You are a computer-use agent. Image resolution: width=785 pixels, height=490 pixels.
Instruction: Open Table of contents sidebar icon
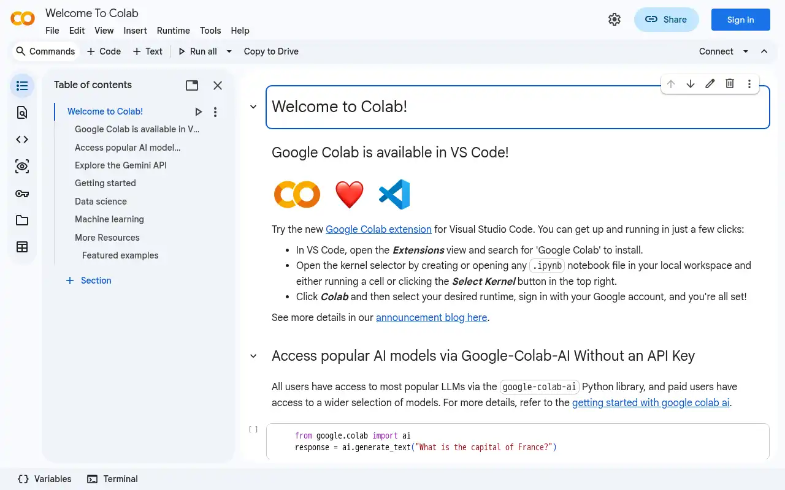tap(22, 86)
